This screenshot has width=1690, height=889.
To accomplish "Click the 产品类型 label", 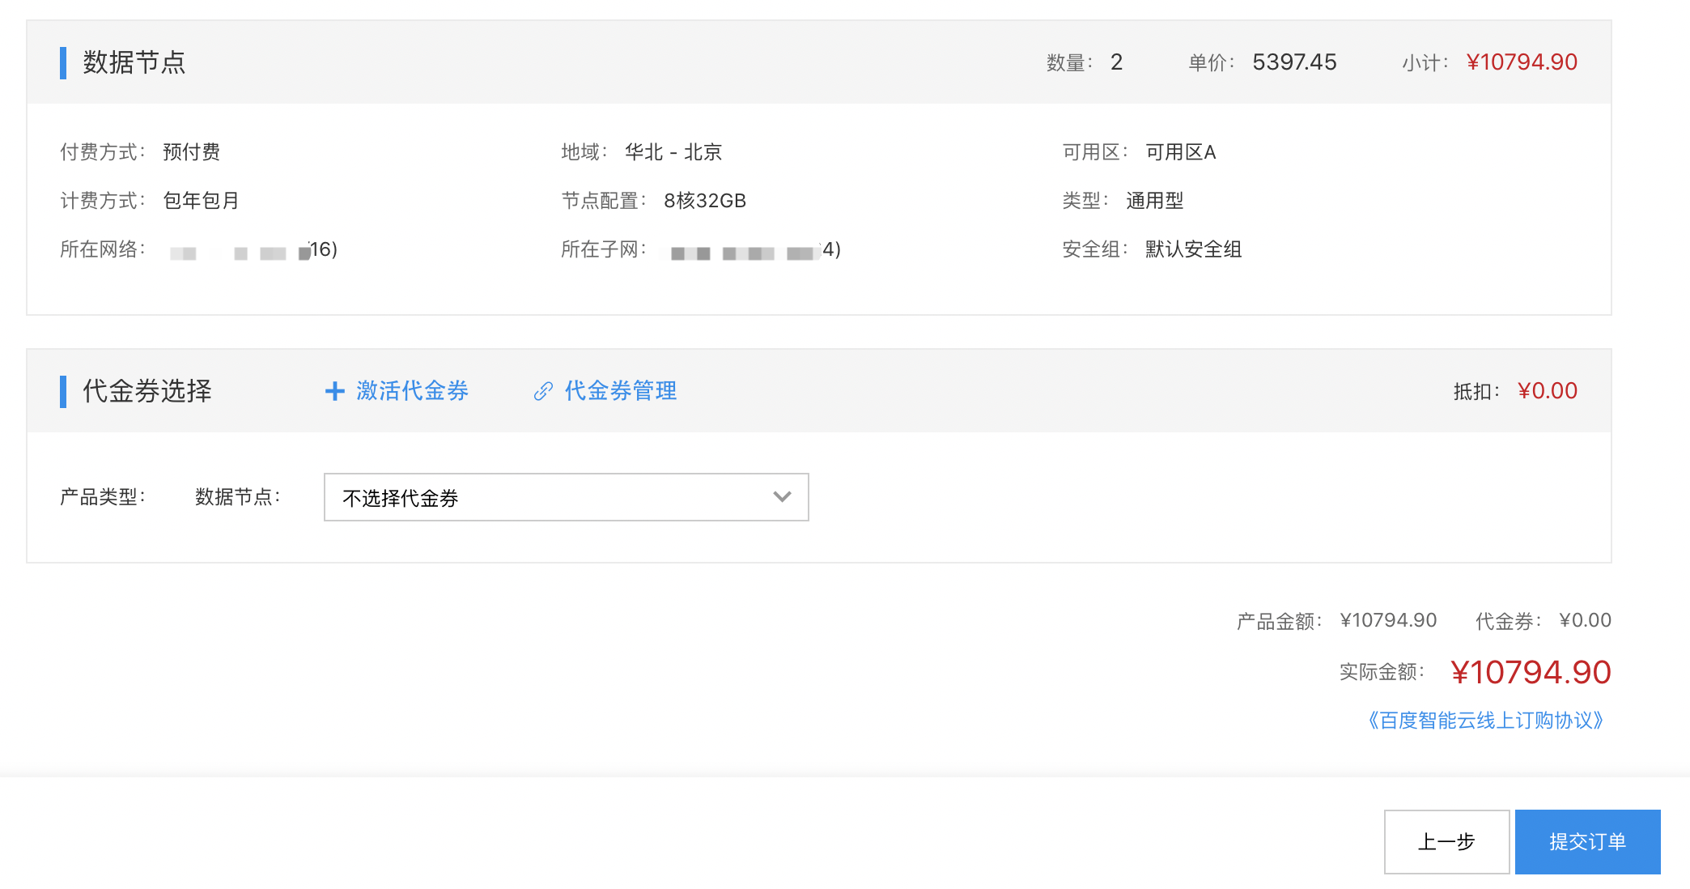I will [103, 496].
